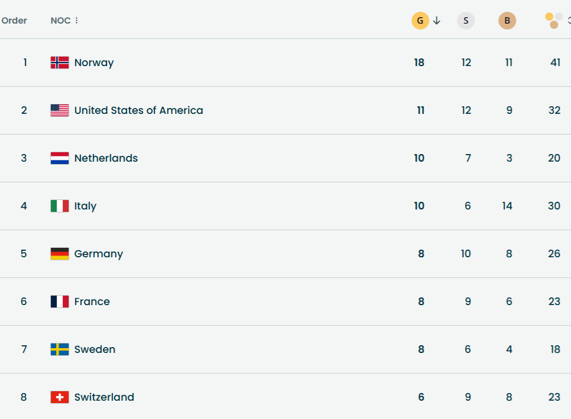Screen dimensions: 571x419
Task: Click Italy's bronze count of 14
Action: 507,206
